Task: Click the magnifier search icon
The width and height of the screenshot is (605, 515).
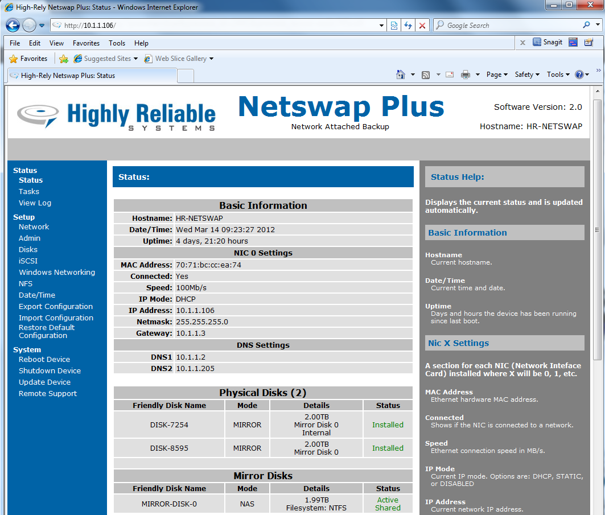Action: (x=586, y=25)
